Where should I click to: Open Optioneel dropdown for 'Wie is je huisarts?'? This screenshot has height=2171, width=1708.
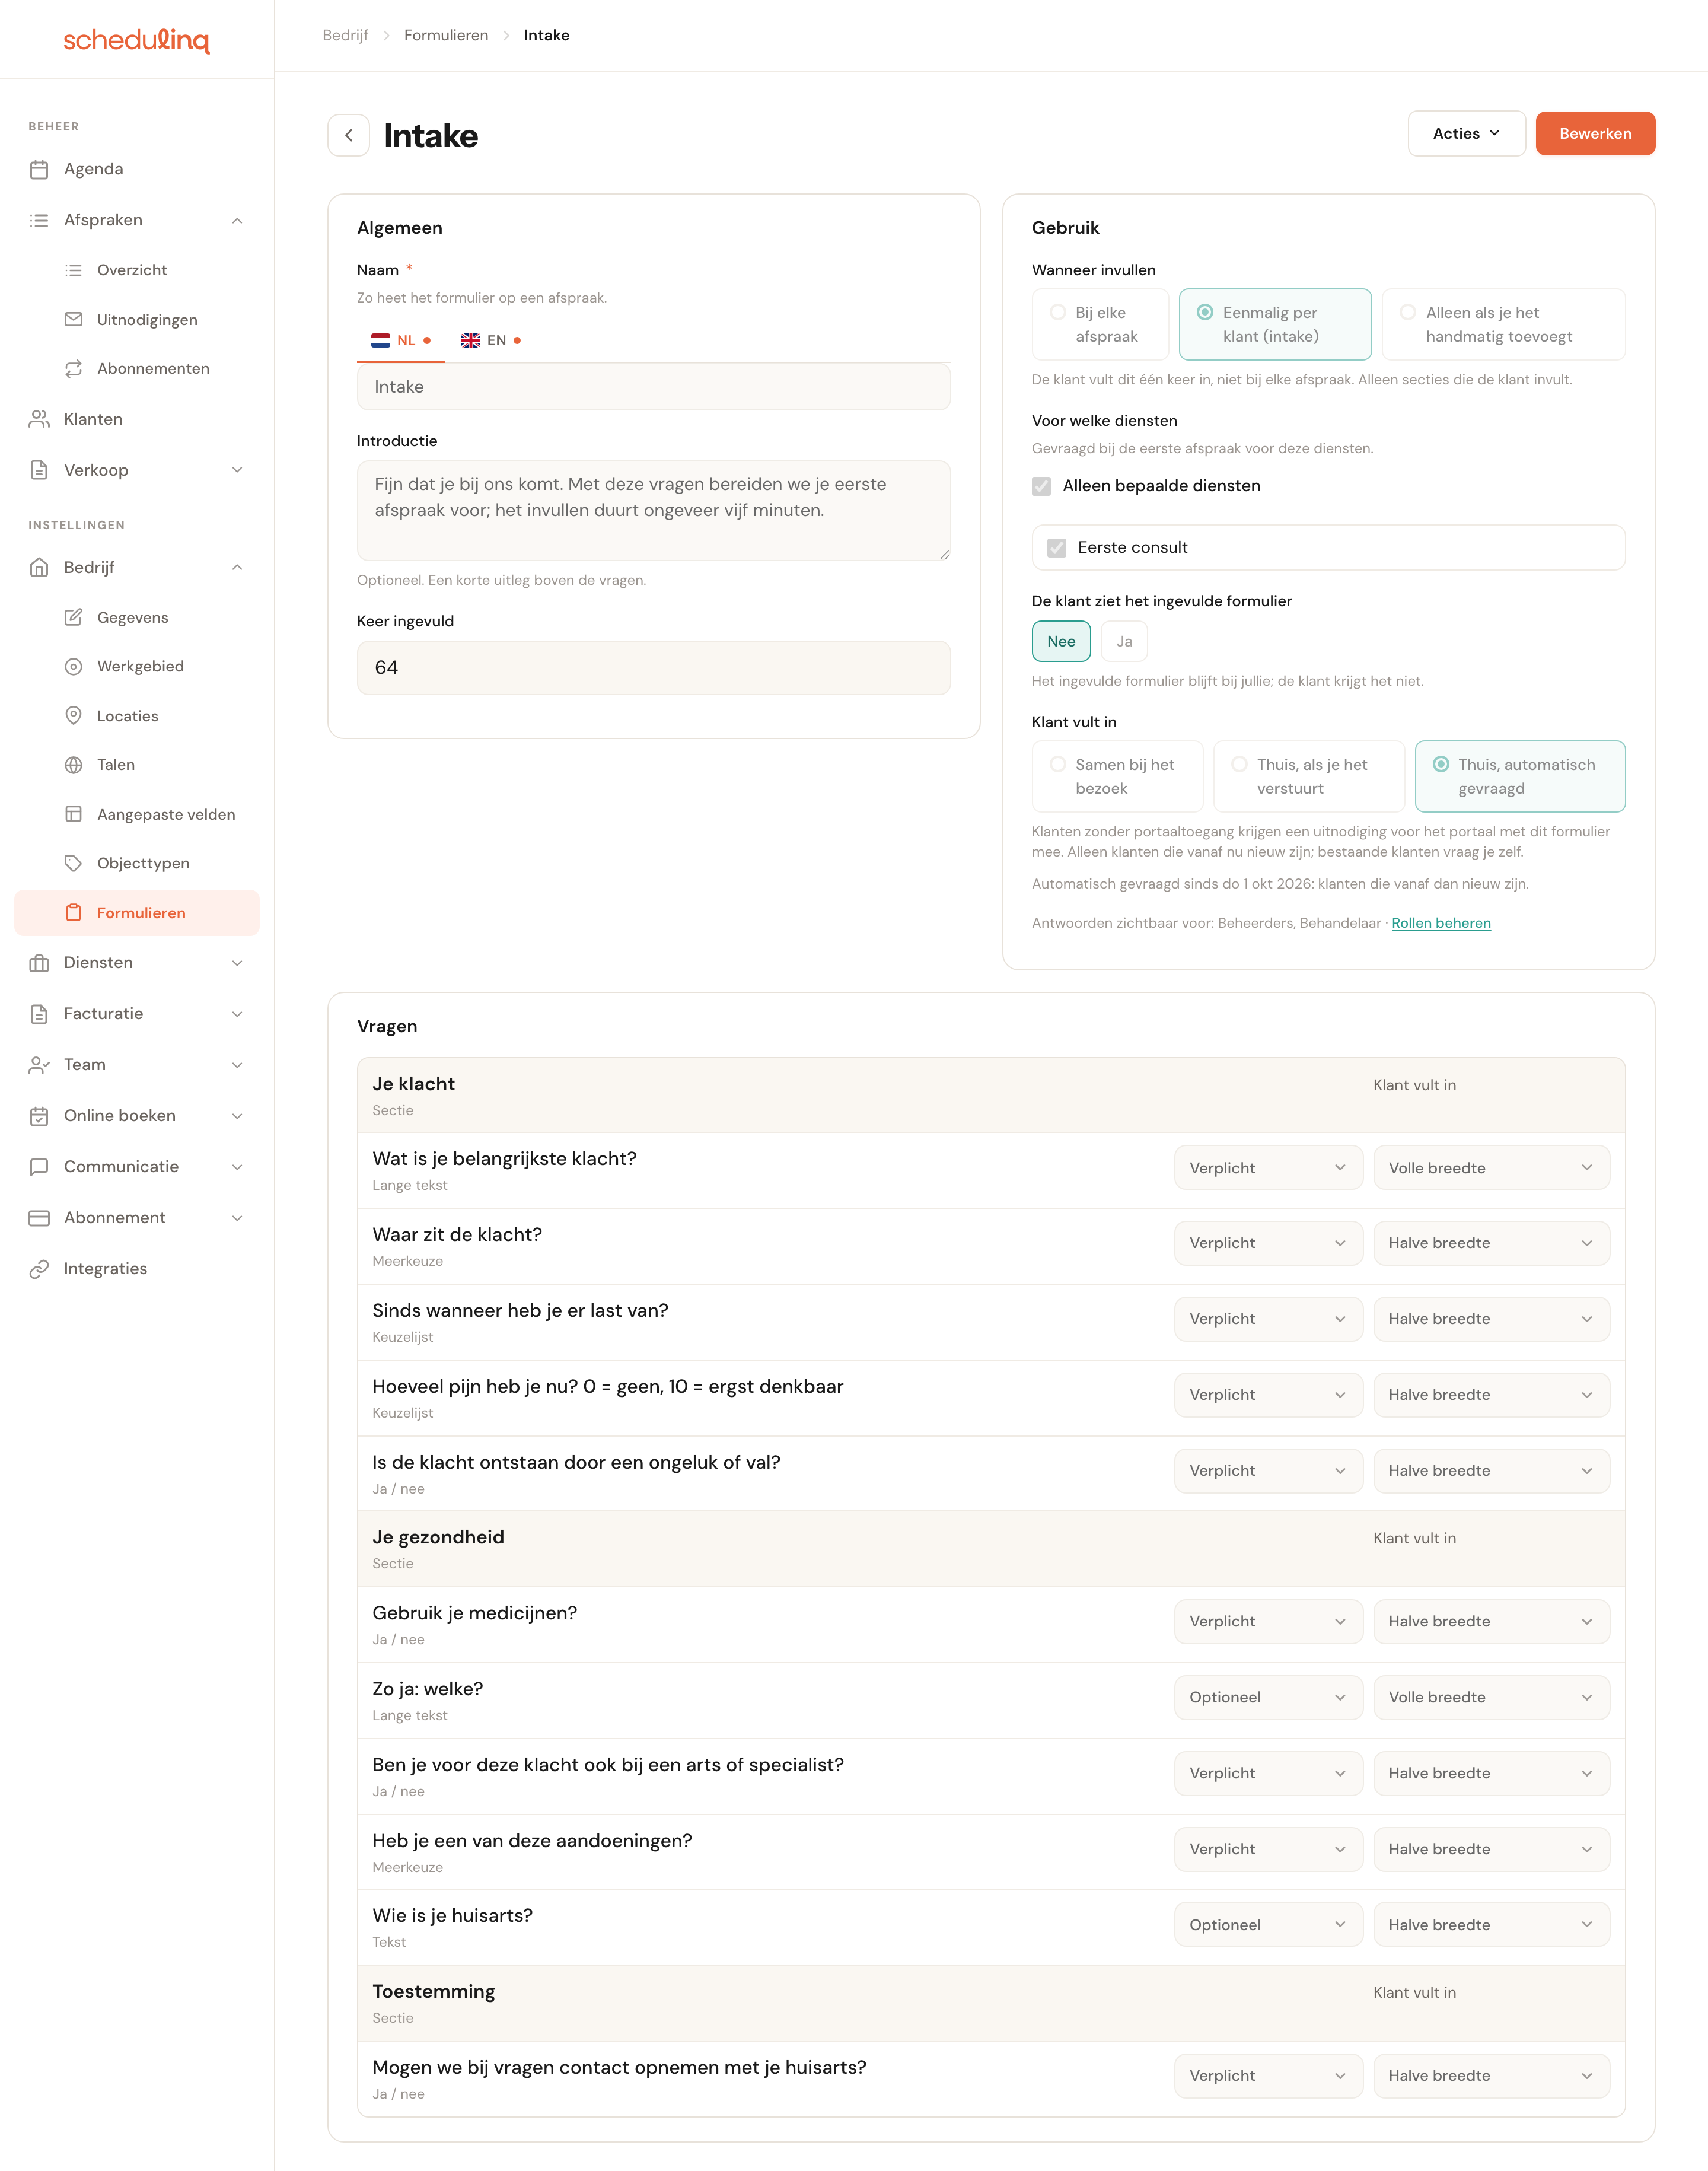click(x=1268, y=1925)
